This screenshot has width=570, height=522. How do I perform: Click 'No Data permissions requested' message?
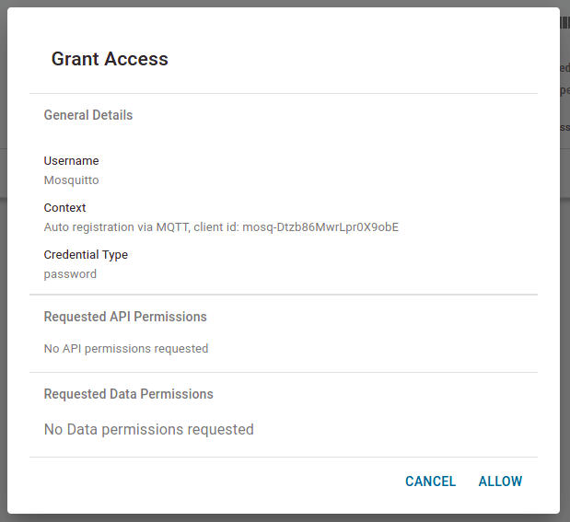[x=148, y=429]
